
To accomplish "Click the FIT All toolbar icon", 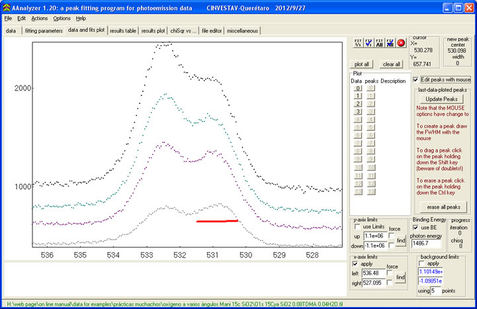I will point(380,44).
